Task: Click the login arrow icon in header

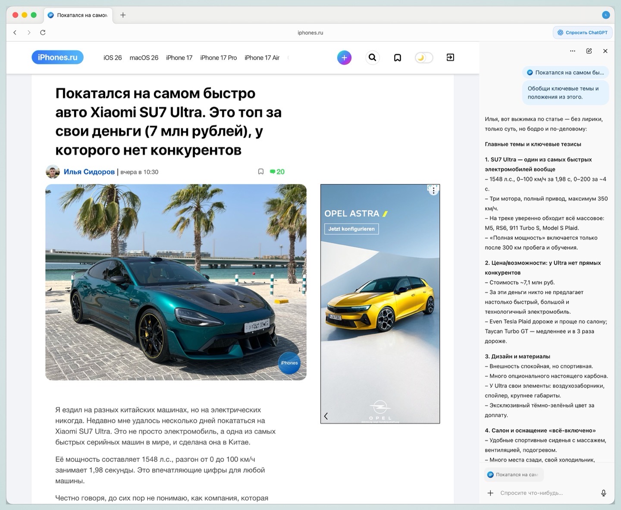Action: pyautogui.click(x=450, y=57)
